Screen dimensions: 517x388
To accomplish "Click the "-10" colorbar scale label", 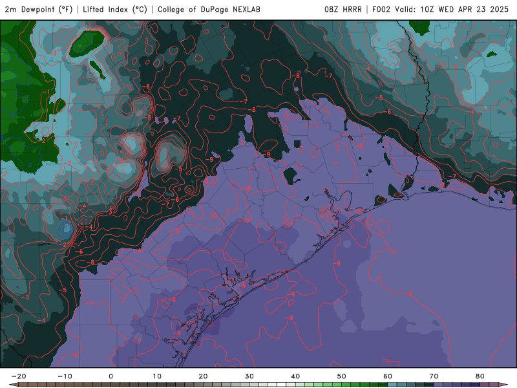I will click(65, 376).
